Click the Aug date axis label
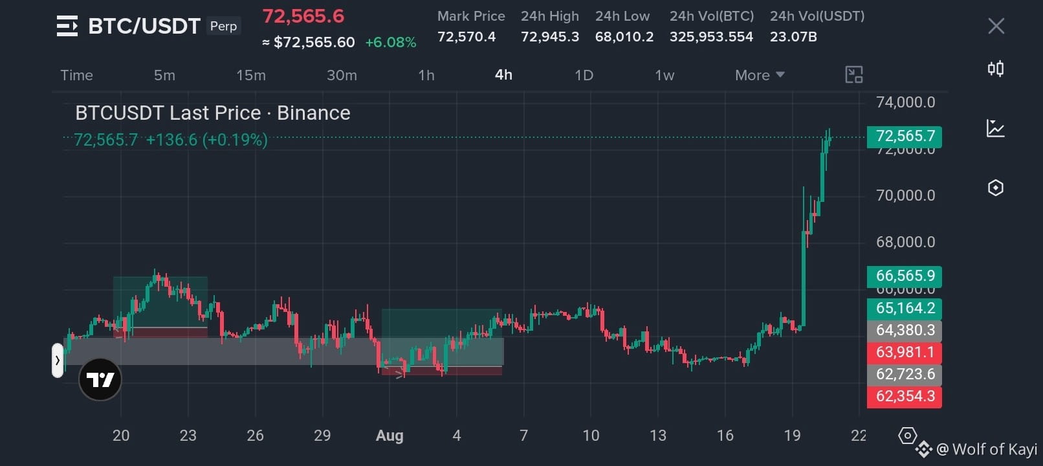The image size is (1043, 466). pos(390,436)
